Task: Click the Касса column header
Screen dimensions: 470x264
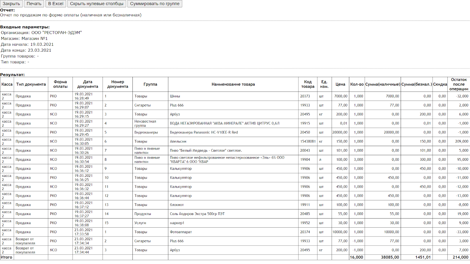Action: 7,84
